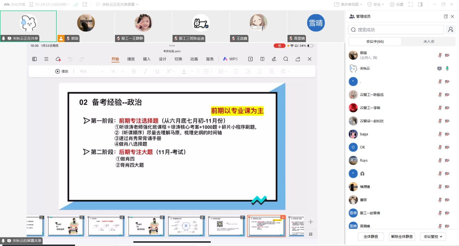The image size is (459, 246).
Task: Open the 插入 tab in WPS
Action: click(147, 59)
